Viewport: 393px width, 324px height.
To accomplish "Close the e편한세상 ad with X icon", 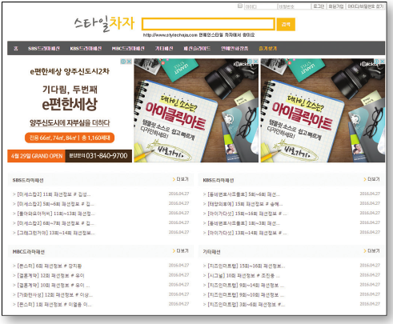I will 129,62.
